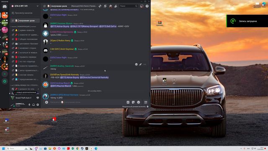268x151 pixels.
Task: Add reaction to Andrey_Samsrak message
Action: [136, 64]
